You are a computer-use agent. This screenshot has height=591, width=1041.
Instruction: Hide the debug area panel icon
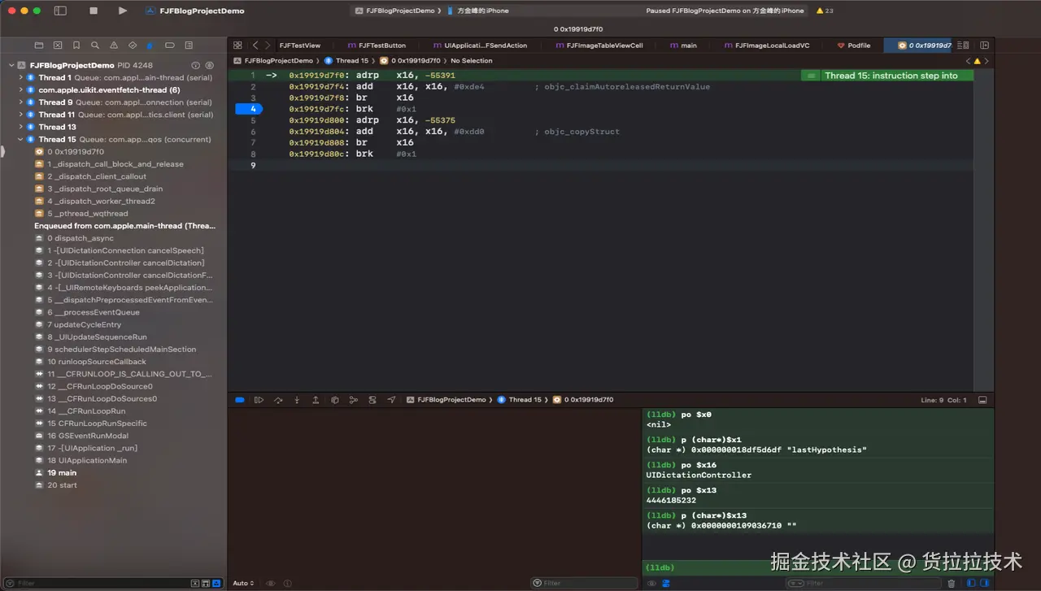point(982,400)
